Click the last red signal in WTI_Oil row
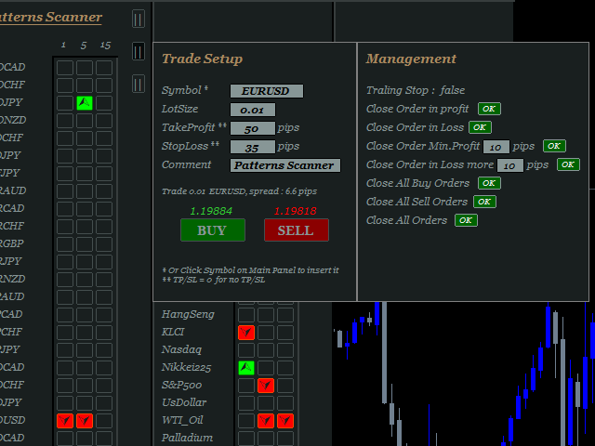 (285, 421)
